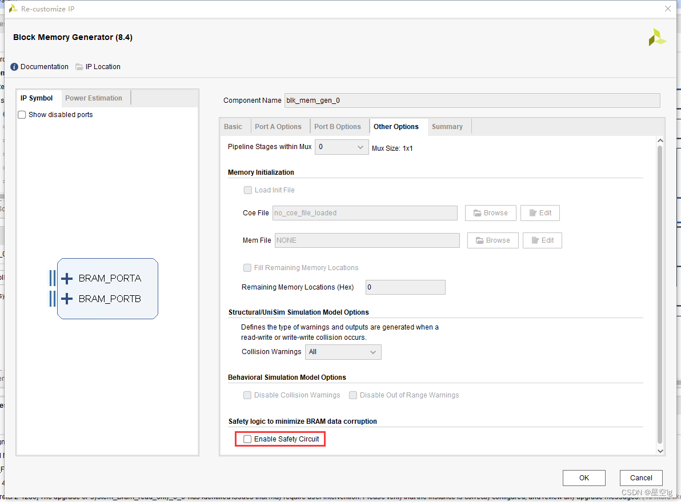Open Pipeline Stages within Mux dropdown

tap(342, 147)
